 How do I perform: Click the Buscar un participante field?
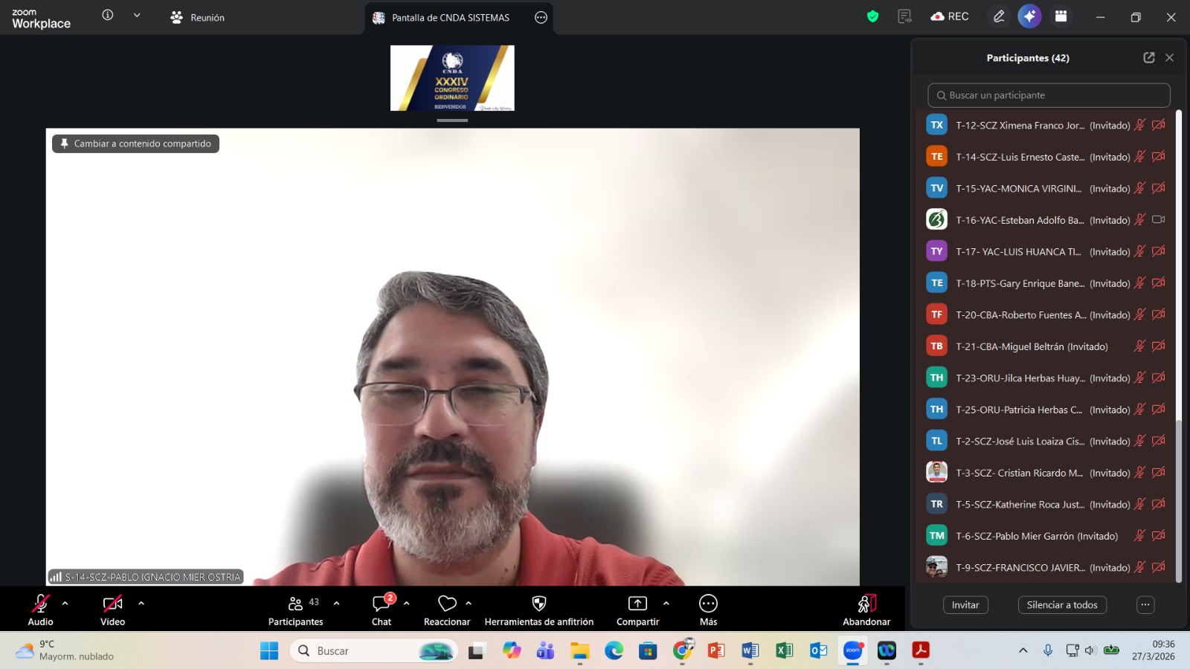pos(1049,95)
